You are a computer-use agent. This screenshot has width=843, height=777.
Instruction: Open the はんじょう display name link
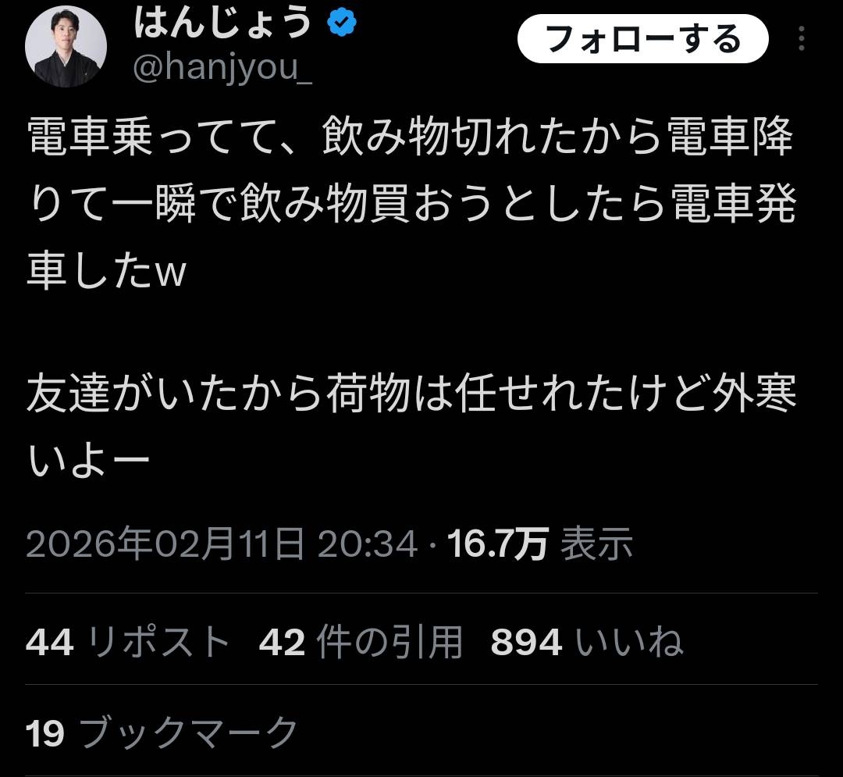(222, 23)
